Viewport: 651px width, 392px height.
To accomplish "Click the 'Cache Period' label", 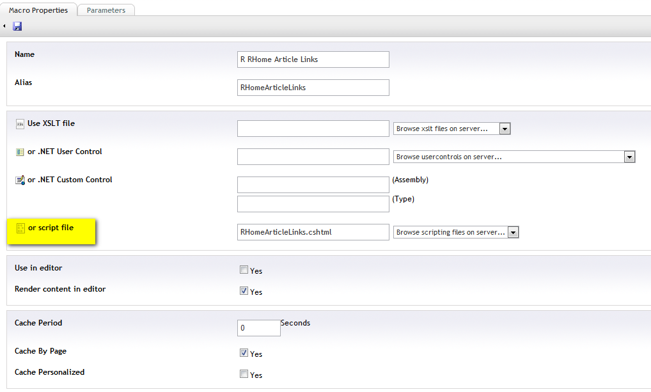I will (38, 323).
